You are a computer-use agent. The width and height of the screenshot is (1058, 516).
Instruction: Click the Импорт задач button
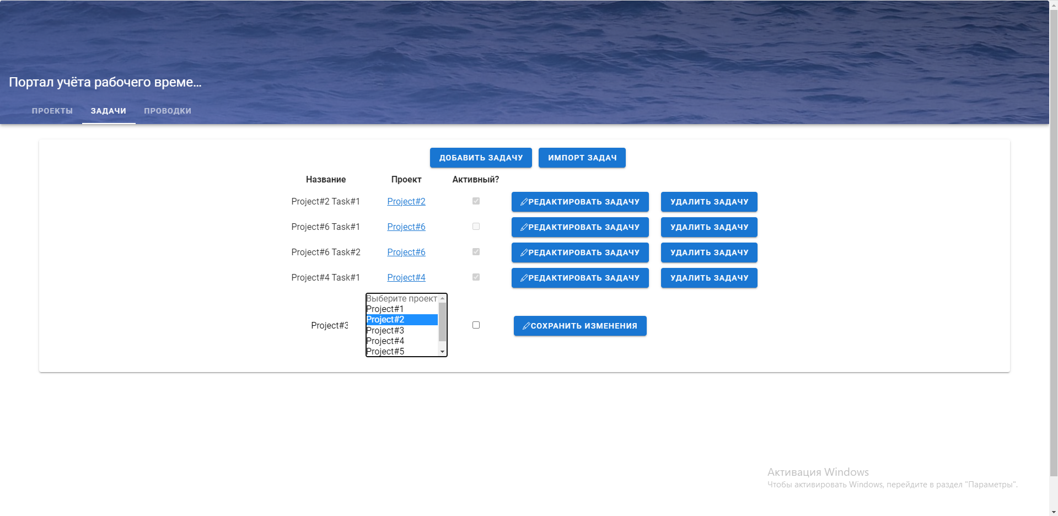click(582, 158)
